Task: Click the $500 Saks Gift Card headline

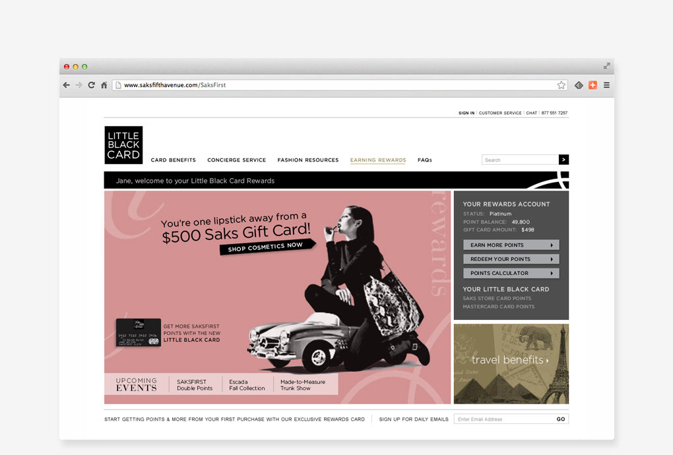Action: [236, 233]
